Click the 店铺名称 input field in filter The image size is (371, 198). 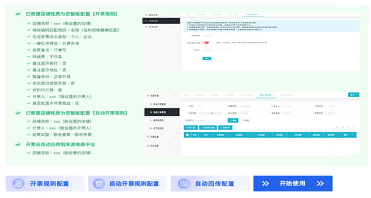coord(249,106)
